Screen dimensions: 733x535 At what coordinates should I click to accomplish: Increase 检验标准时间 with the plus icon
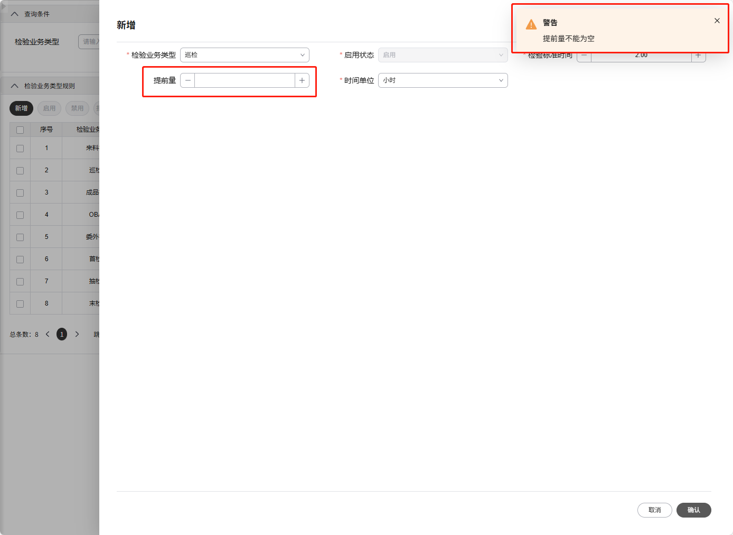pos(698,54)
